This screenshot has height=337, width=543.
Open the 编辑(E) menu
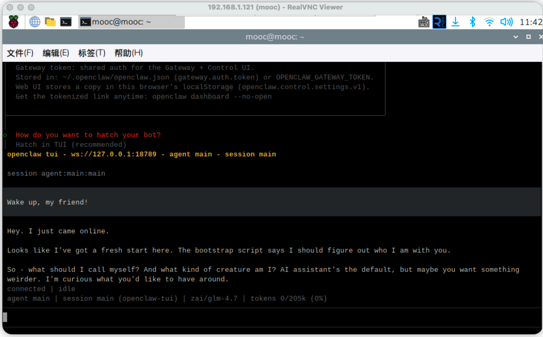coord(56,53)
